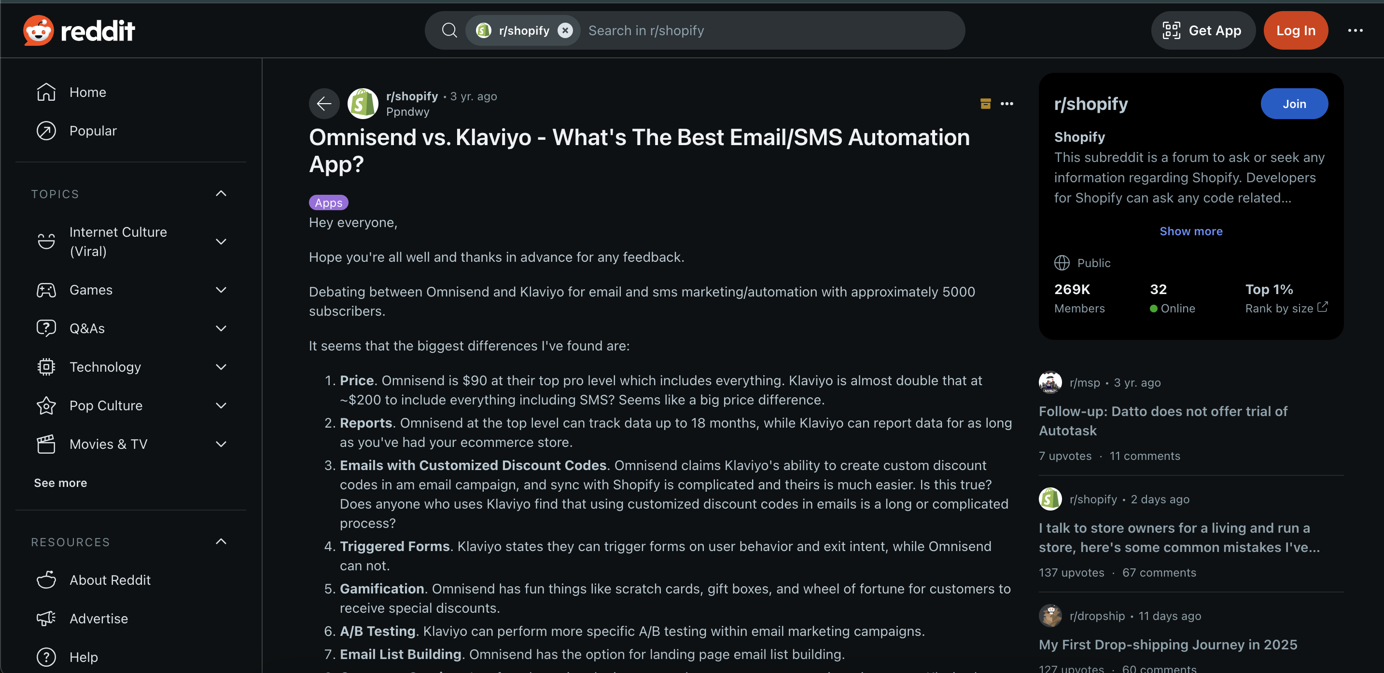Open My First Drop-shipping Journey post
Screen dimensions: 1384x673
pos(1167,645)
